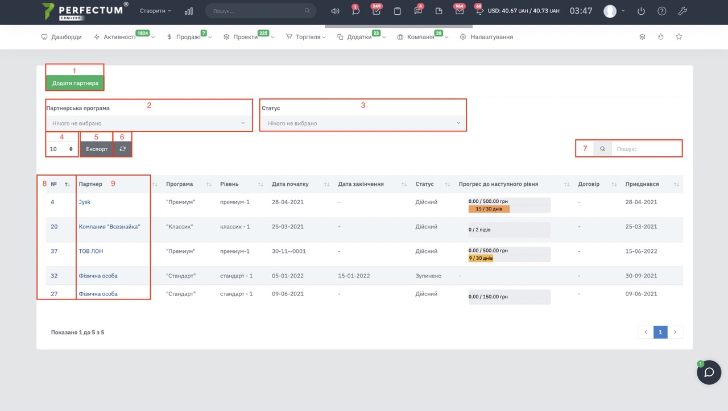Click the table Пошук search field

[x=646, y=149]
